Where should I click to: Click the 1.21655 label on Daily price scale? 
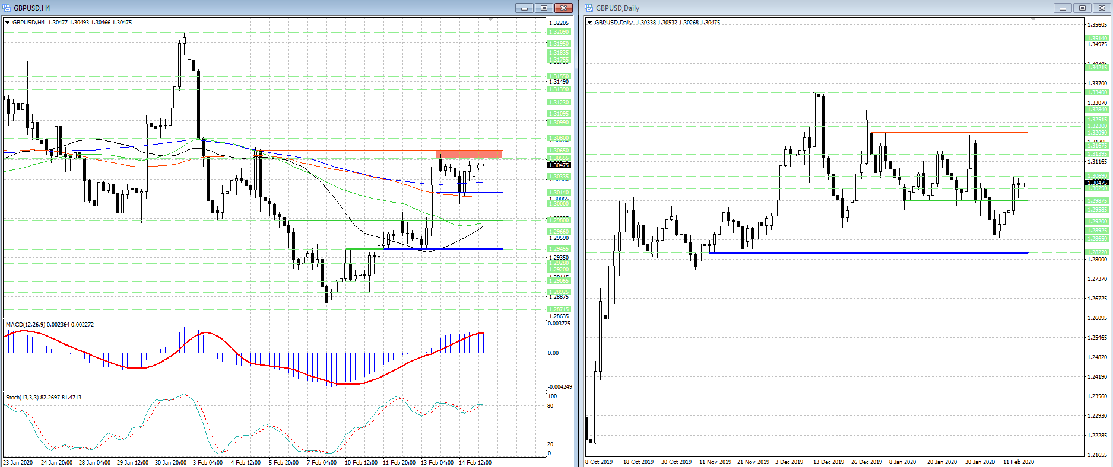pos(1097,455)
